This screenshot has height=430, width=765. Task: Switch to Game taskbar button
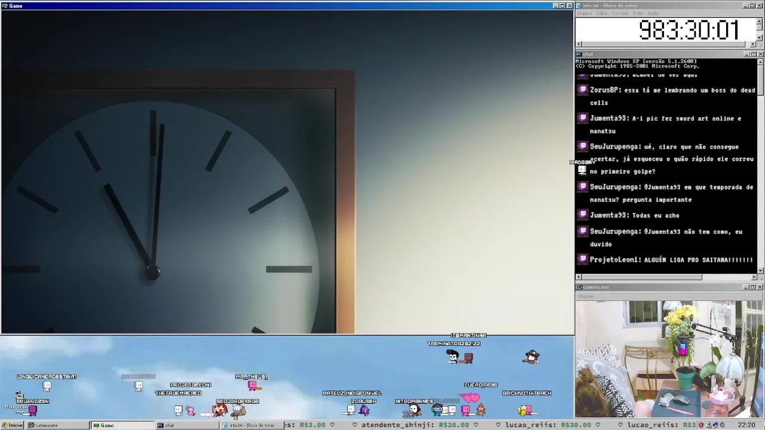pos(123,425)
